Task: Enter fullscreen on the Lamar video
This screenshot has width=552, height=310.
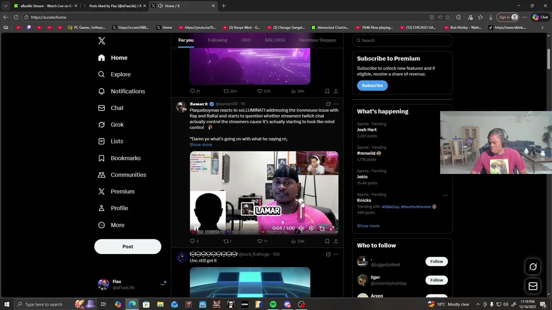Action: coord(332,228)
